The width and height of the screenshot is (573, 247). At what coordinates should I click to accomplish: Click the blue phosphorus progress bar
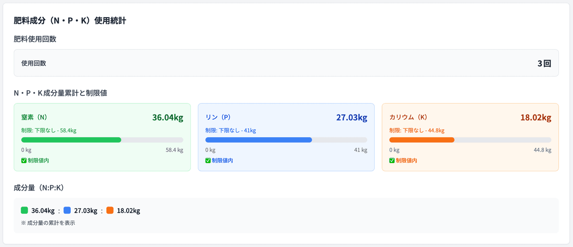(258, 140)
